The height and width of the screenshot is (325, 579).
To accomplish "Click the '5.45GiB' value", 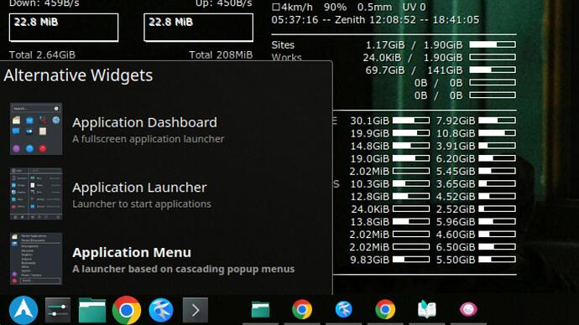I will (x=456, y=172).
